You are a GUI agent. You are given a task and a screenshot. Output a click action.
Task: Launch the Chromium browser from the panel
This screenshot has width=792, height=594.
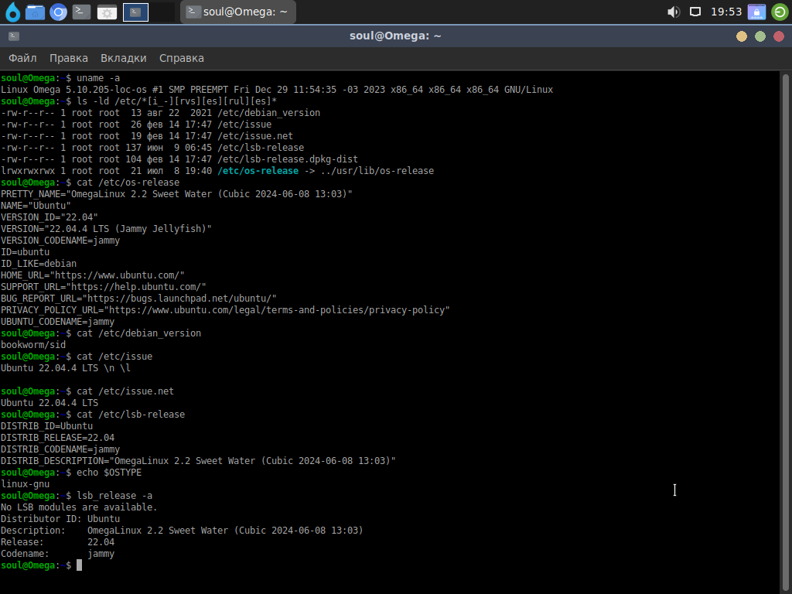click(58, 12)
